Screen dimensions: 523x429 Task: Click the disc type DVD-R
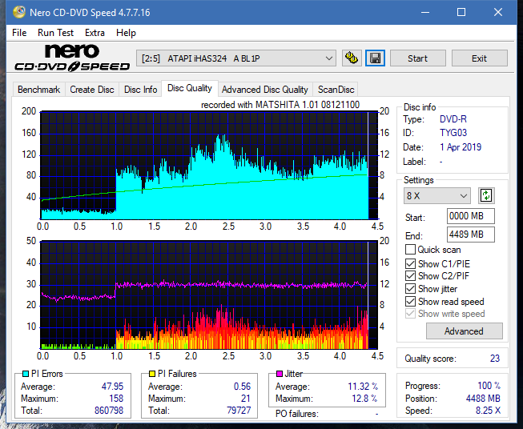pyautogui.click(x=453, y=119)
